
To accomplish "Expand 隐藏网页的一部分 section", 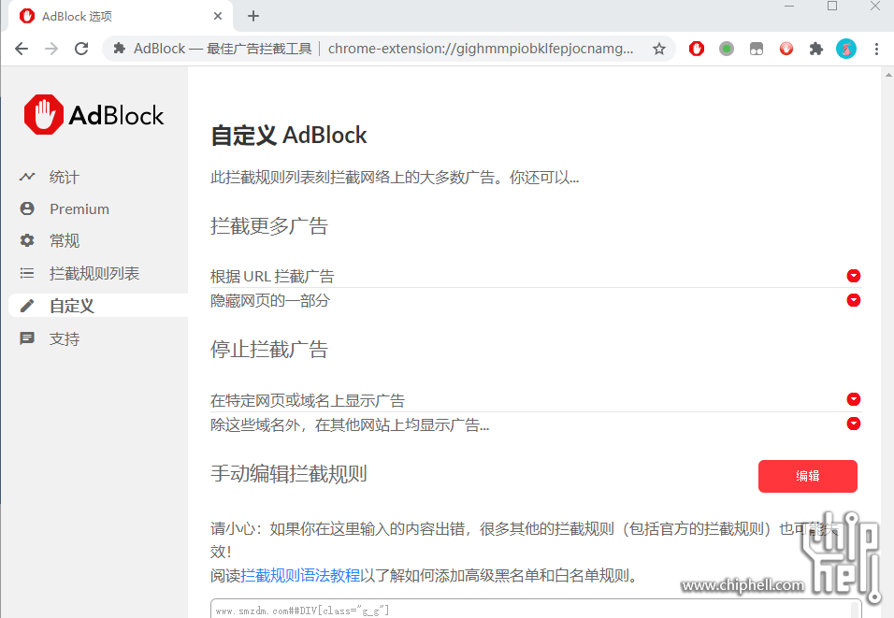I will (853, 300).
